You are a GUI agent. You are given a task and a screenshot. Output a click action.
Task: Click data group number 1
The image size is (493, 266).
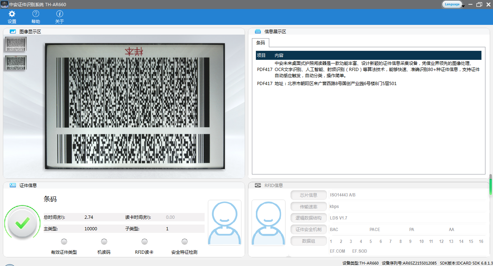[331, 241]
